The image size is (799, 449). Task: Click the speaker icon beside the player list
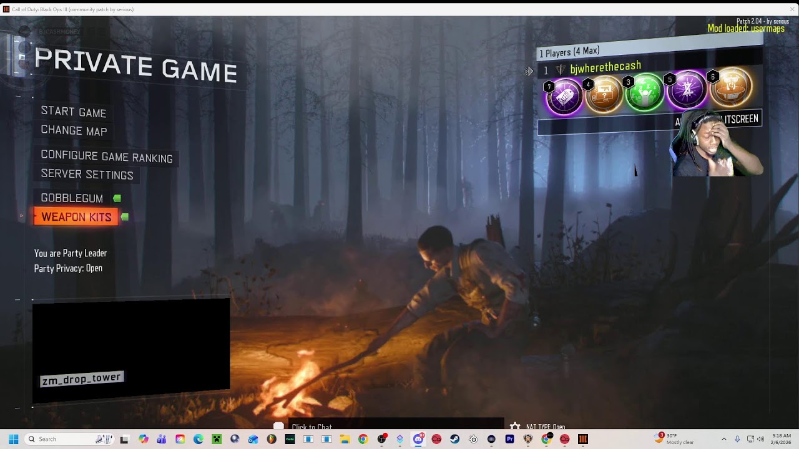coord(529,71)
